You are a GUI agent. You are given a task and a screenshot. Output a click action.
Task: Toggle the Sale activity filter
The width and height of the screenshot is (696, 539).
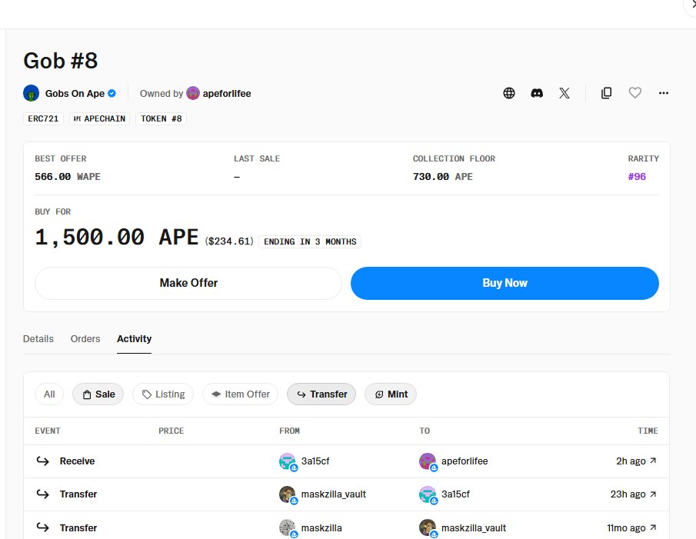pyautogui.click(x=98, y=394)
